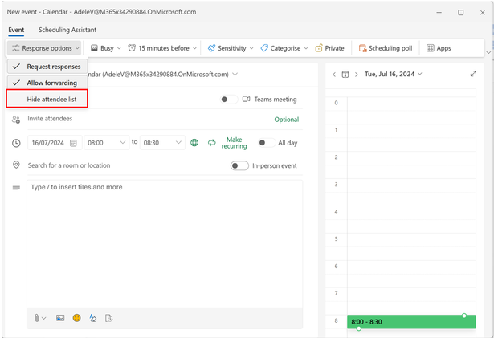Open the Tue, Jul 16, 2024 date dropdown
The height and width of the screenshot is (338, 494).
coord(393,74)
